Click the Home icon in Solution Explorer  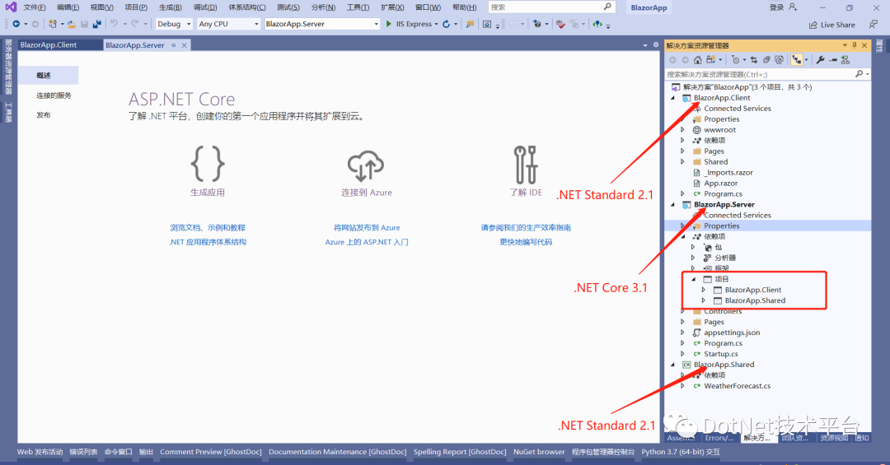[698, 59]
